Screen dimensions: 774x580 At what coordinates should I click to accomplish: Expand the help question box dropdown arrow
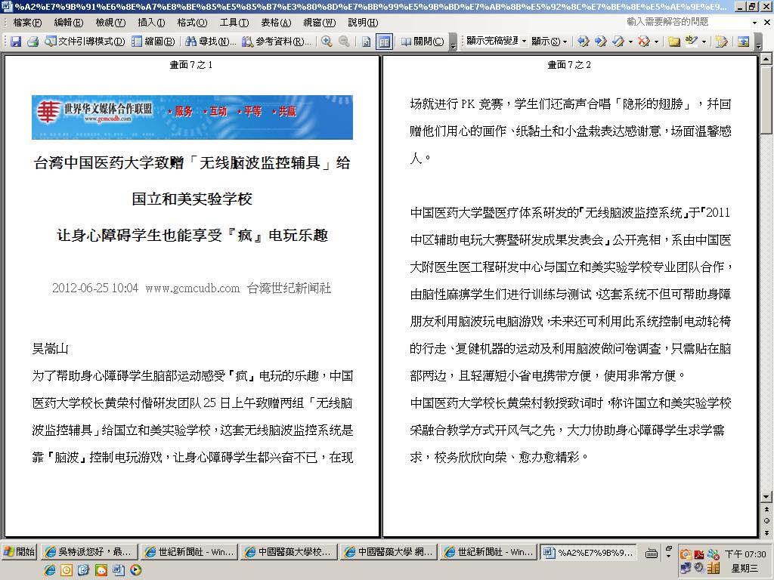pyautogui.click(x=755, y=23)
